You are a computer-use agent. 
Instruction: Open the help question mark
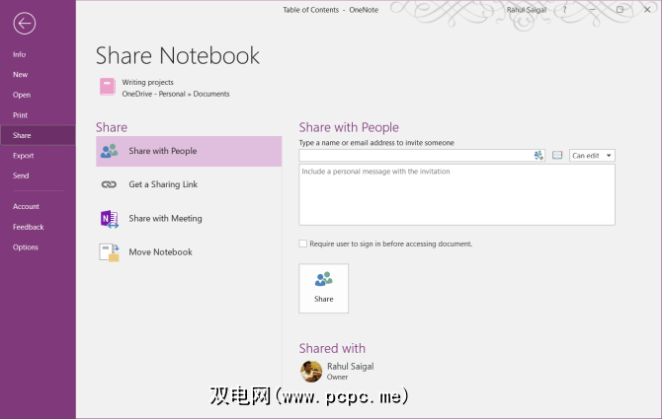pos(564,9)
